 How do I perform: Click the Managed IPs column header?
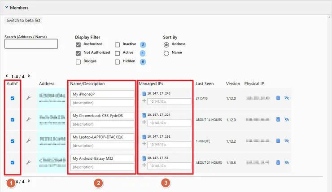(151, 83)
